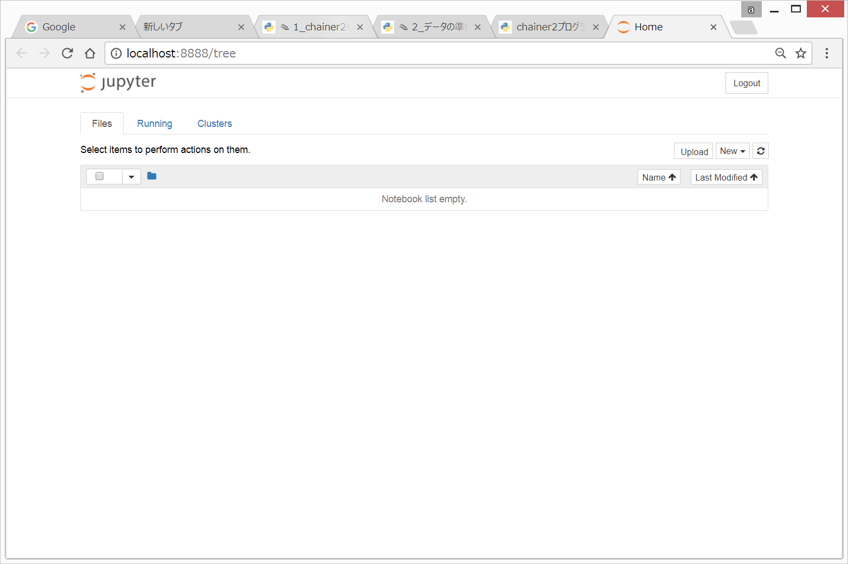Click the blue folder icon
Screen dimensions: 848x564
click(x=152, y=176)
